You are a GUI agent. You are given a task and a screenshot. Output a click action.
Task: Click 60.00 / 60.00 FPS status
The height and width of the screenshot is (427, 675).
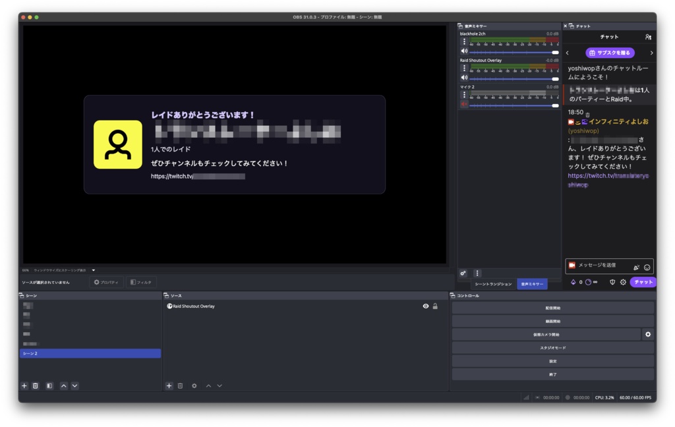pyautogui.click(x=635, y=398)
